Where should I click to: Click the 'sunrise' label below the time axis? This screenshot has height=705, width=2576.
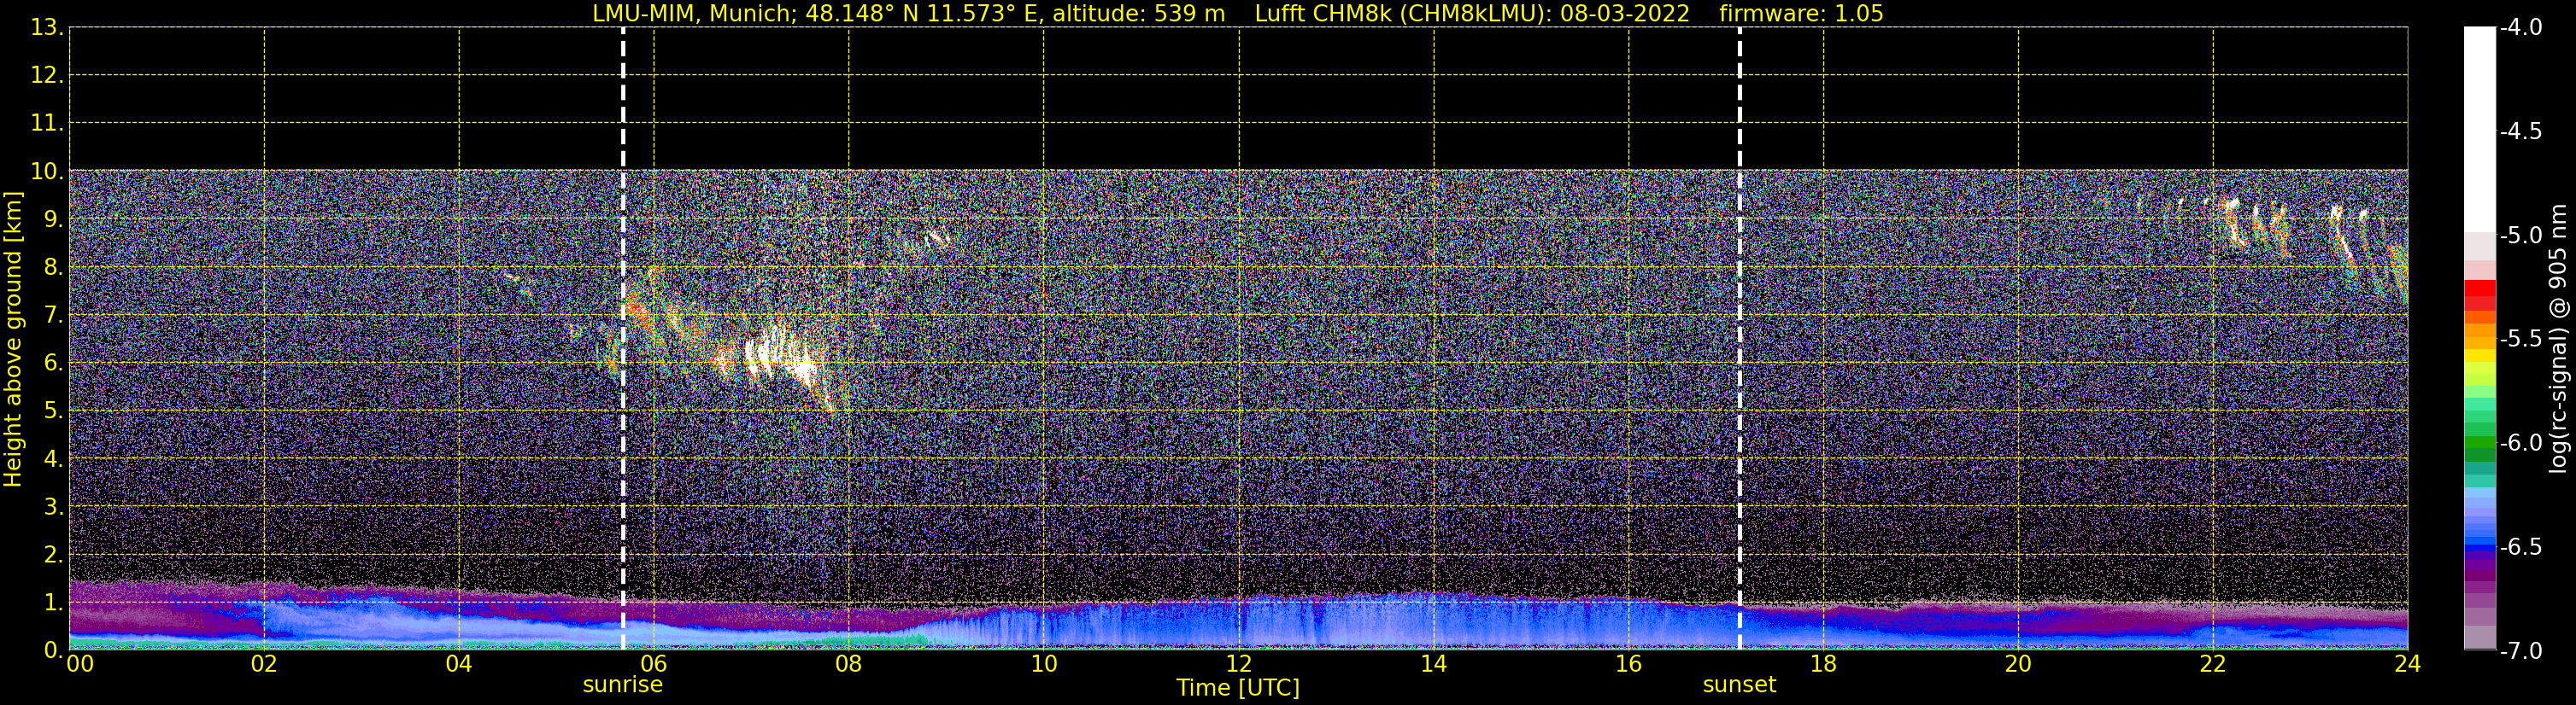(622, 685)
